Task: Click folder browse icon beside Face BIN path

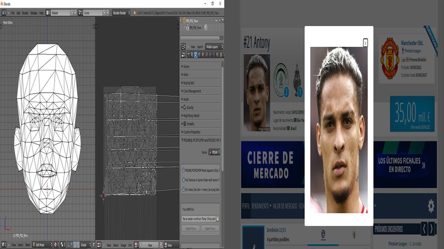Action: coord(217,219)
